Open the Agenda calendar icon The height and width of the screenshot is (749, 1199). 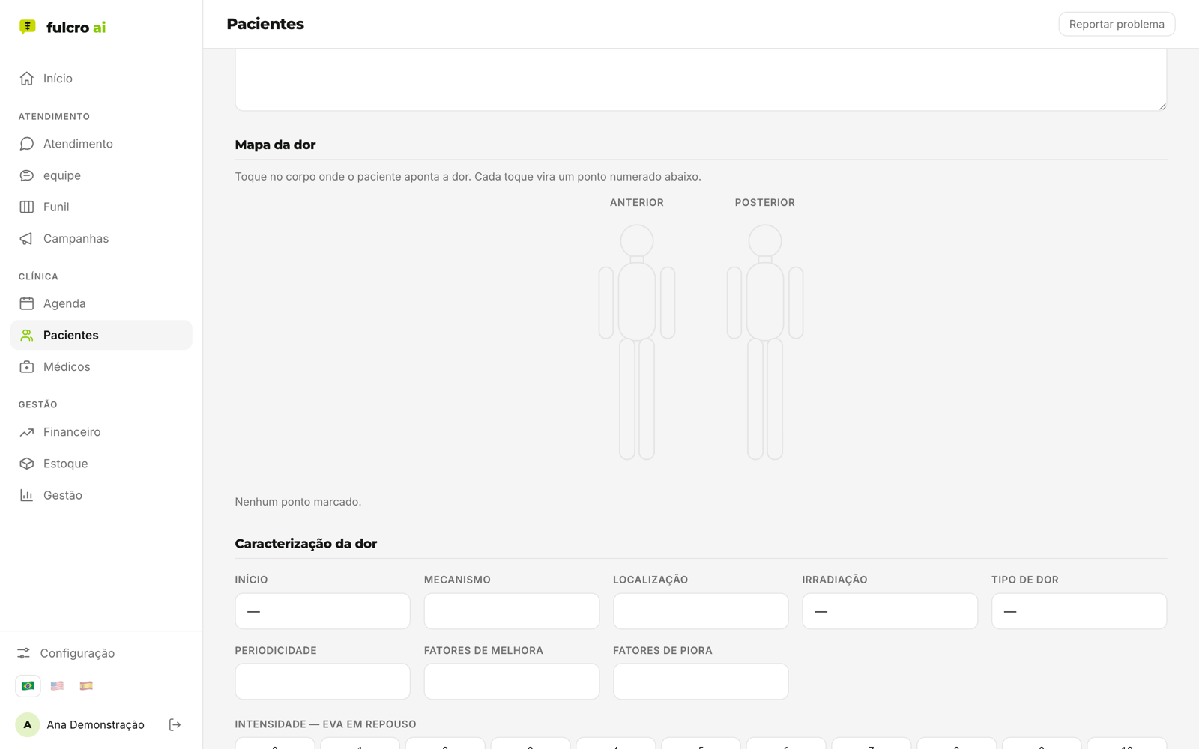coord(27,303)
